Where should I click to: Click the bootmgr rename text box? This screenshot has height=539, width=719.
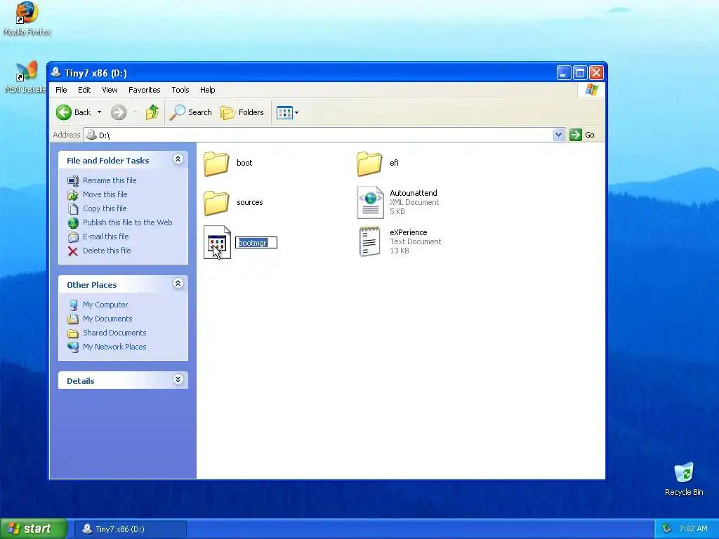256,242
